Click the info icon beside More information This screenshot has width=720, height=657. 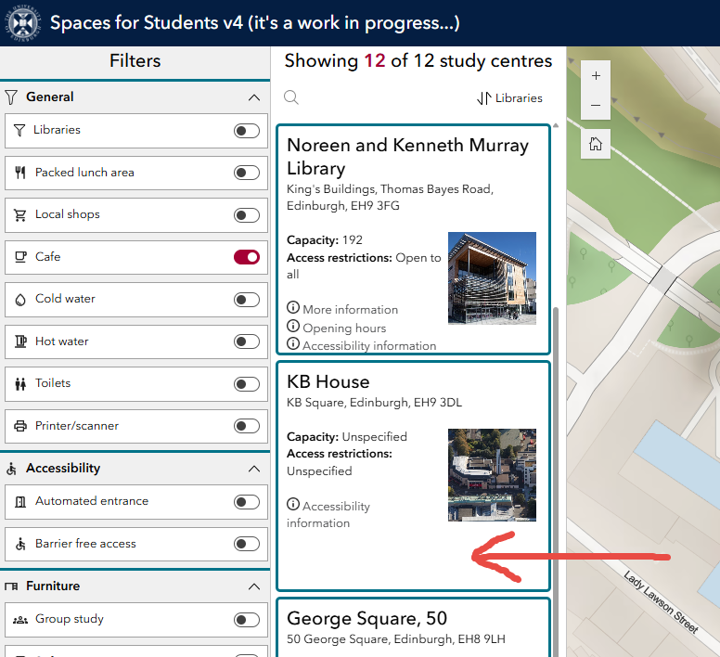point(293,307)
